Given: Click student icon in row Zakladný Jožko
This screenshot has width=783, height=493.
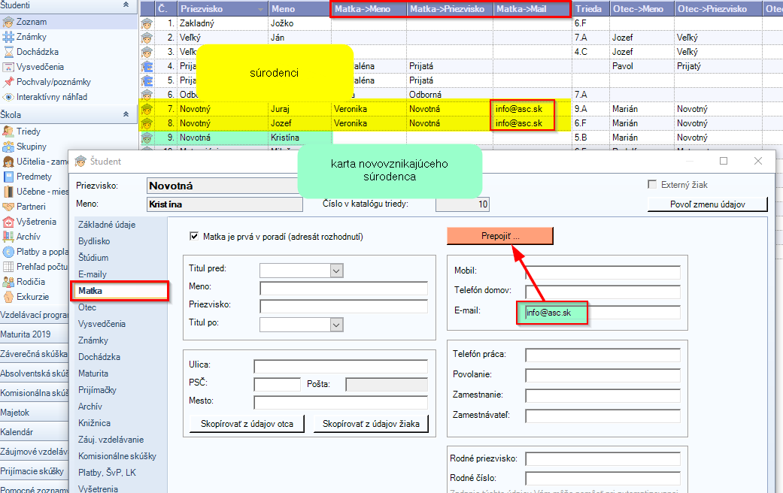Looking at the screenshot, I should [147, 23].
